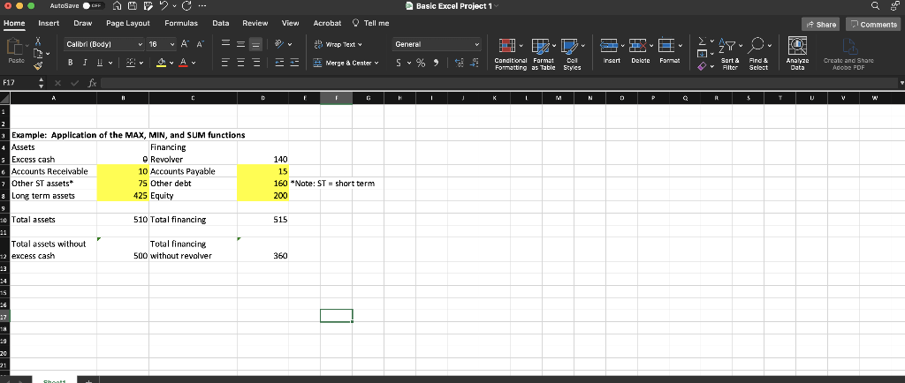Apply the red font color A
The image size is (905, 383).
click(x=184, y=63)
